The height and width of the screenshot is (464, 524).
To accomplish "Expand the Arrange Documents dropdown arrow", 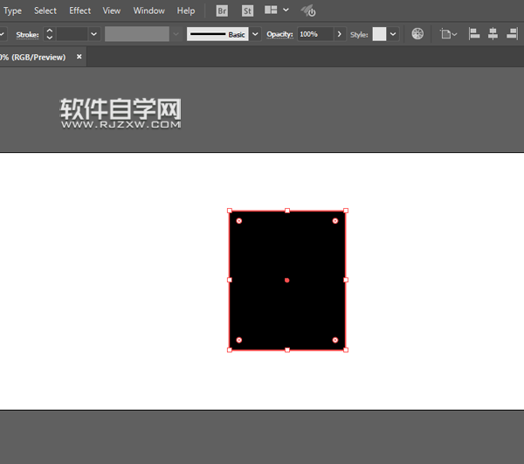I will pos(286,10).
